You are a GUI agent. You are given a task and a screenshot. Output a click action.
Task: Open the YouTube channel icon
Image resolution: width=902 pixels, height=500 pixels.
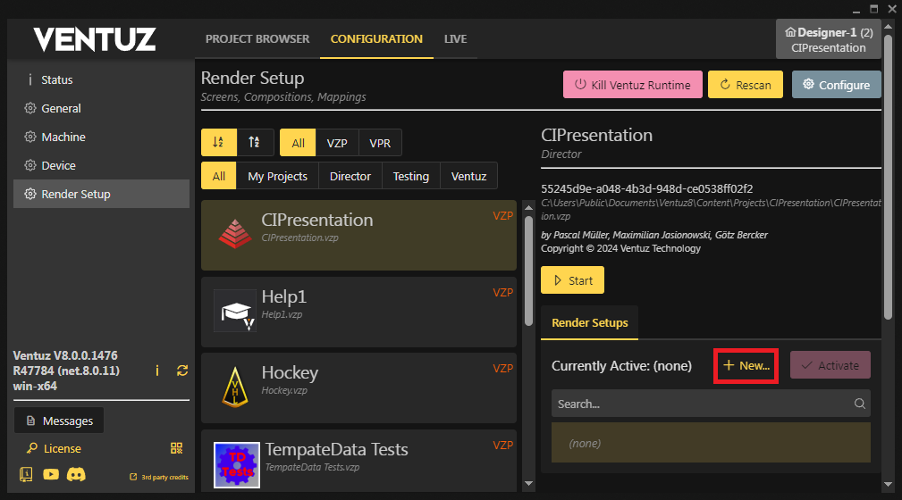click(x=51, y=475)
